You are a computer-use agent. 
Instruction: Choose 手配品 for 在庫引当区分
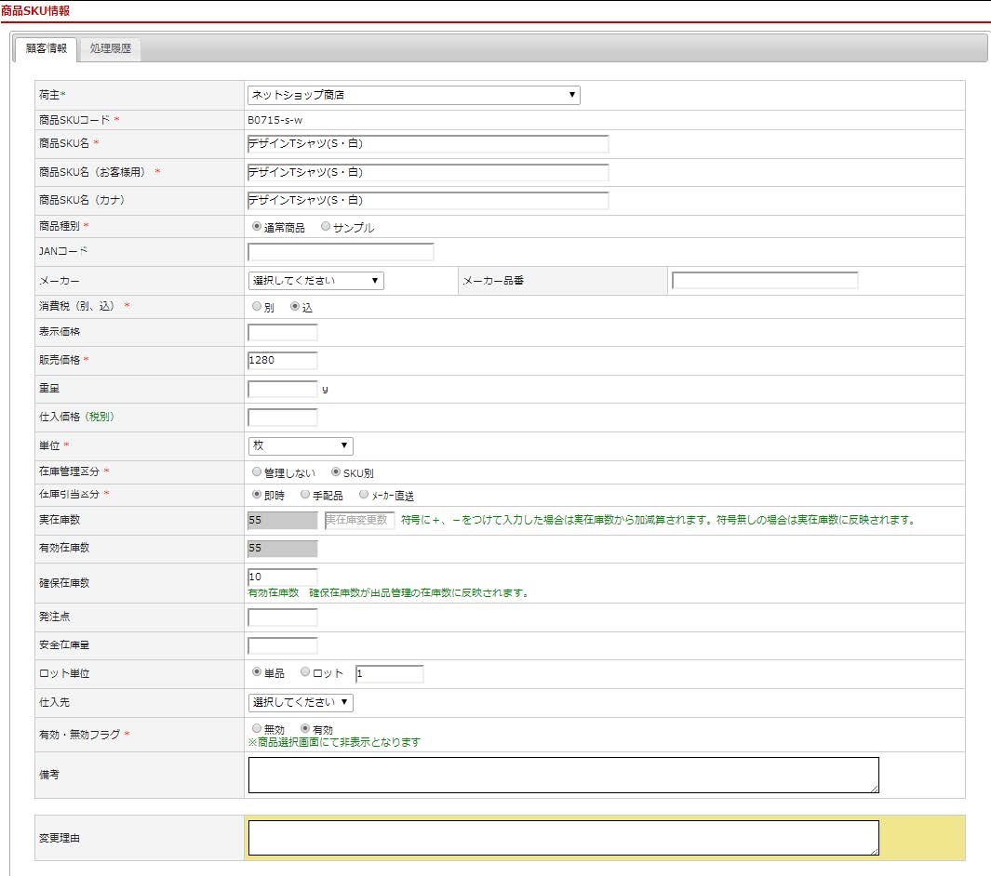304,495
